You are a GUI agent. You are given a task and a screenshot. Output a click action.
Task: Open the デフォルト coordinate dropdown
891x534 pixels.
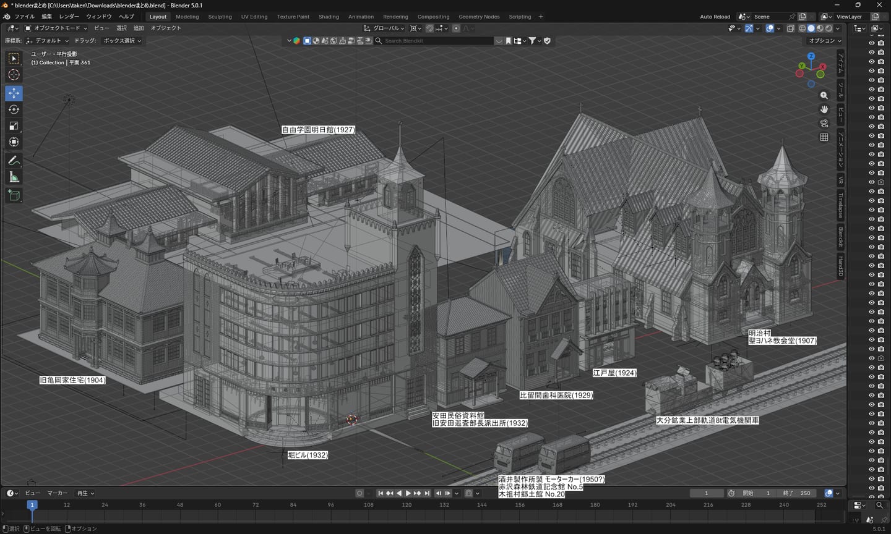pos(48,41)
